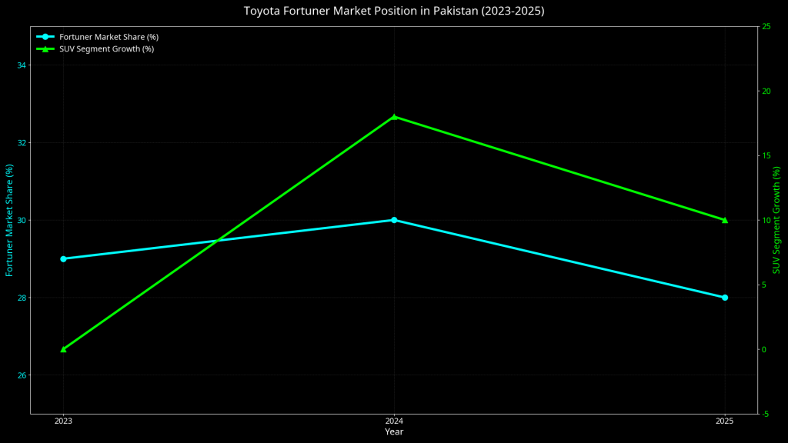Click the cyan line segment between 2024 and 2025
The image size is (788, 443).
click(x=559, y=258)
